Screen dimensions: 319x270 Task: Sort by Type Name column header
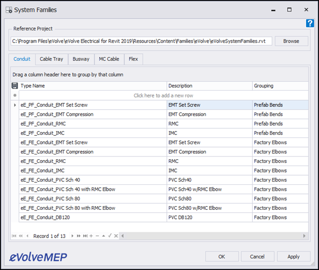[x=93, y=86]
